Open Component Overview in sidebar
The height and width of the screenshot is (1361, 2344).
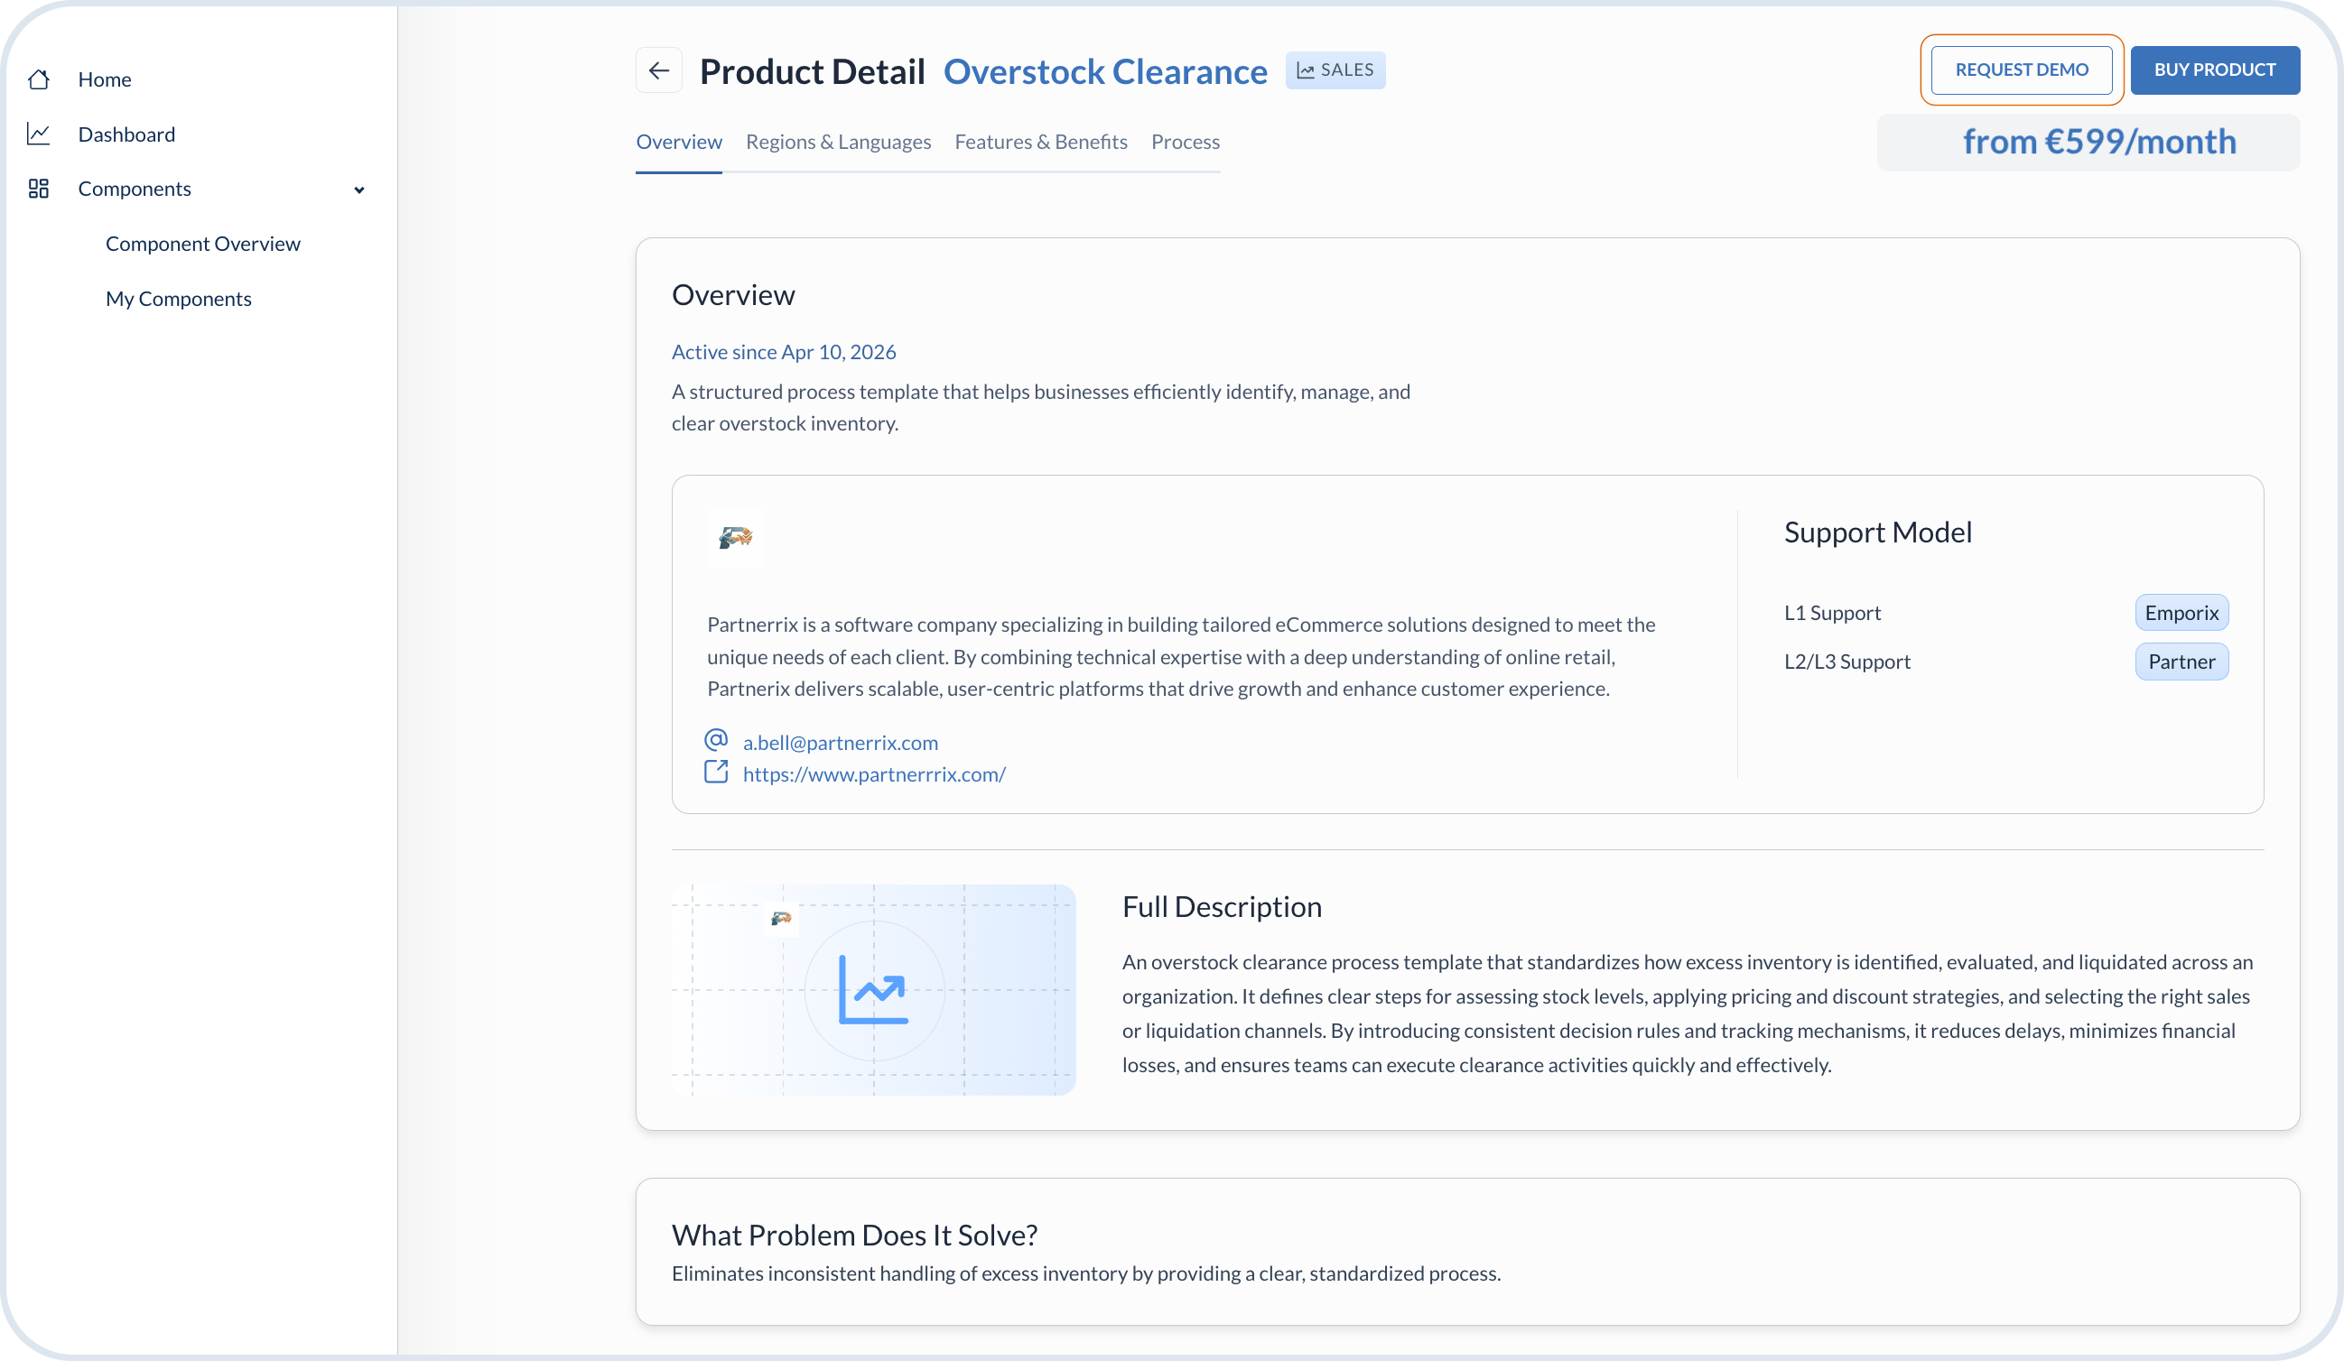203,244
